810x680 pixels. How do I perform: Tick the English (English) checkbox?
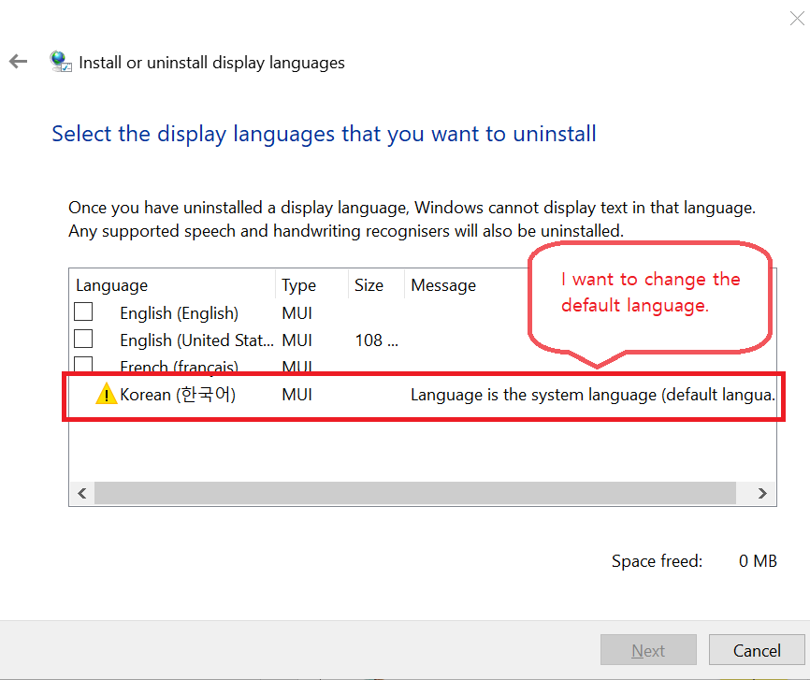pos(83,312)
